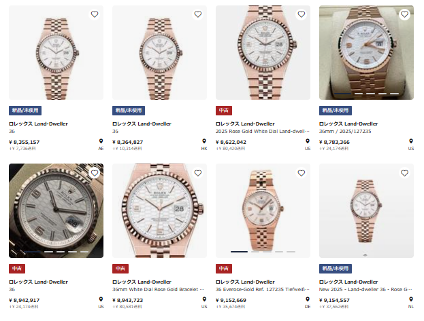Open "36mm White Dial Rose Gold Bracelet" listing
Viewport: 424px width, 321px height.
[159, 289]
